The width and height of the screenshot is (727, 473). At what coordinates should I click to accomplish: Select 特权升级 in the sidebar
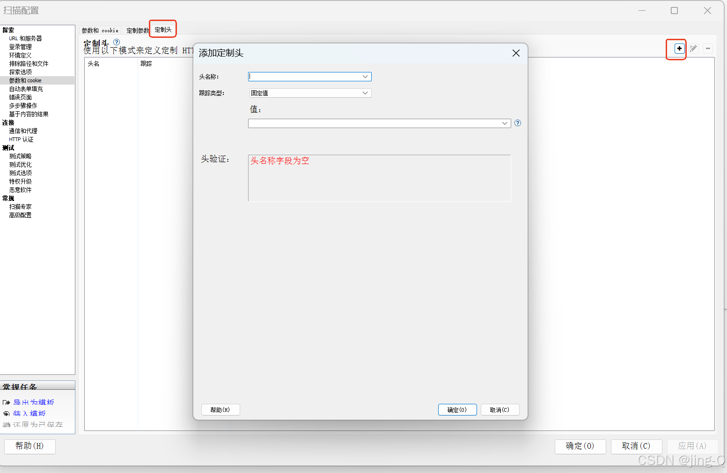[x=21, y=181]
